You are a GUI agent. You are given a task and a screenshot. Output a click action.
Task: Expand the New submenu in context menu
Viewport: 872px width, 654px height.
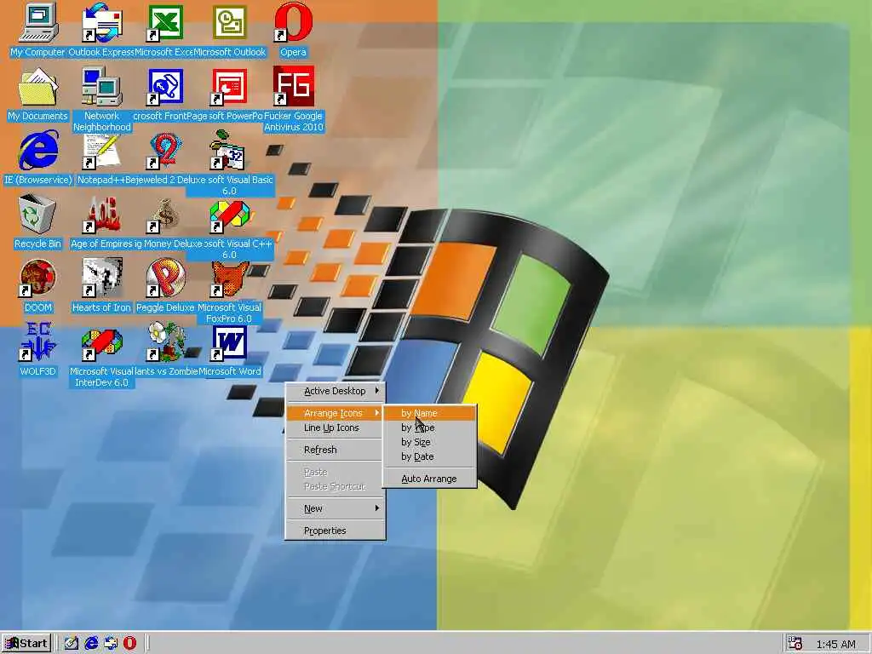coord(336,508)
